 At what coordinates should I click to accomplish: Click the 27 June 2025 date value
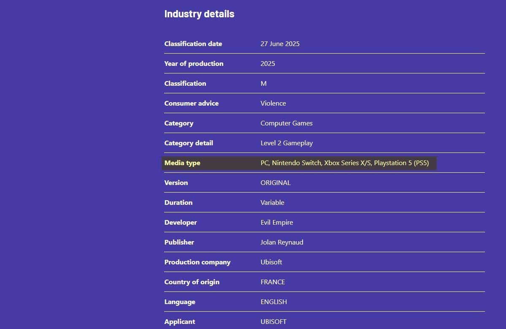tap(280, 44)
